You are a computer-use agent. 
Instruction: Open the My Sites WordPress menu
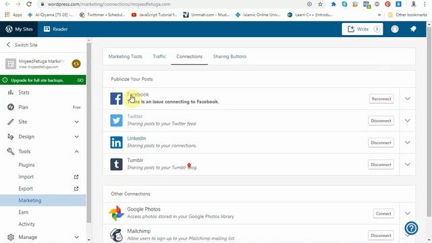tap(19, 29)
